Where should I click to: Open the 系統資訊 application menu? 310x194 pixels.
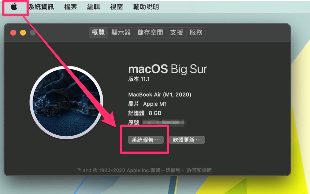pyautogui.click(x=41, y=7)
